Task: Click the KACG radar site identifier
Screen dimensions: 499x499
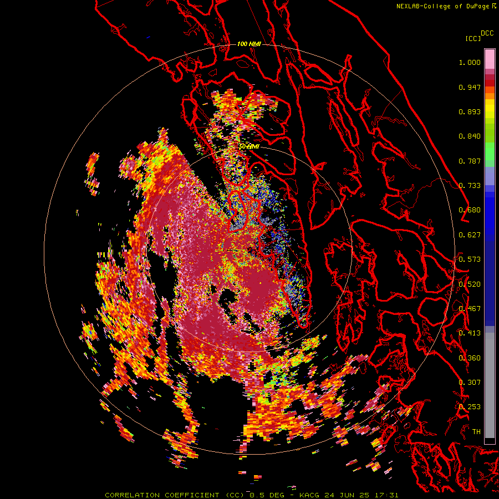Action: (310, 495)
